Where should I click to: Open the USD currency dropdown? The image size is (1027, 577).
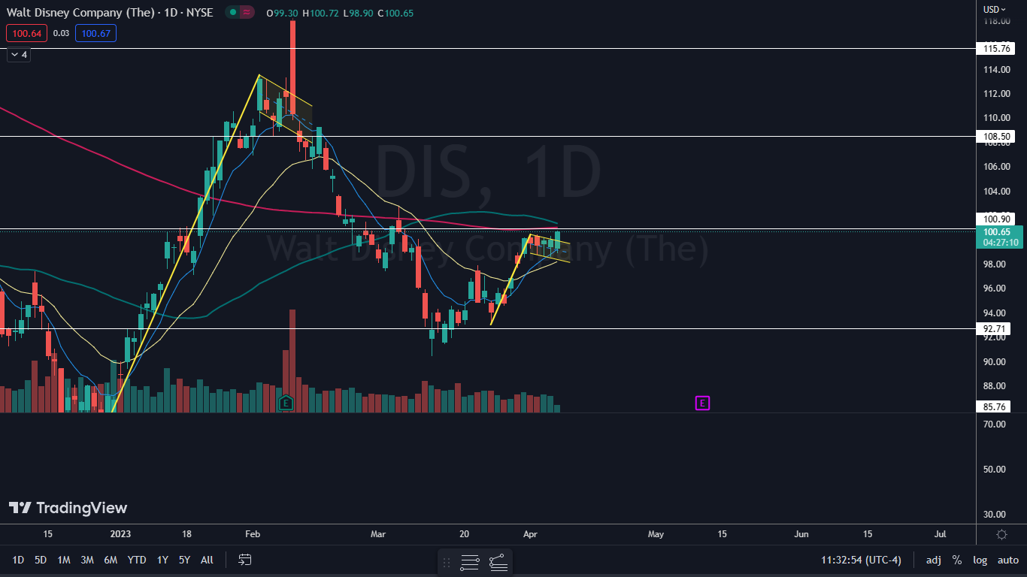click(995, 9)
